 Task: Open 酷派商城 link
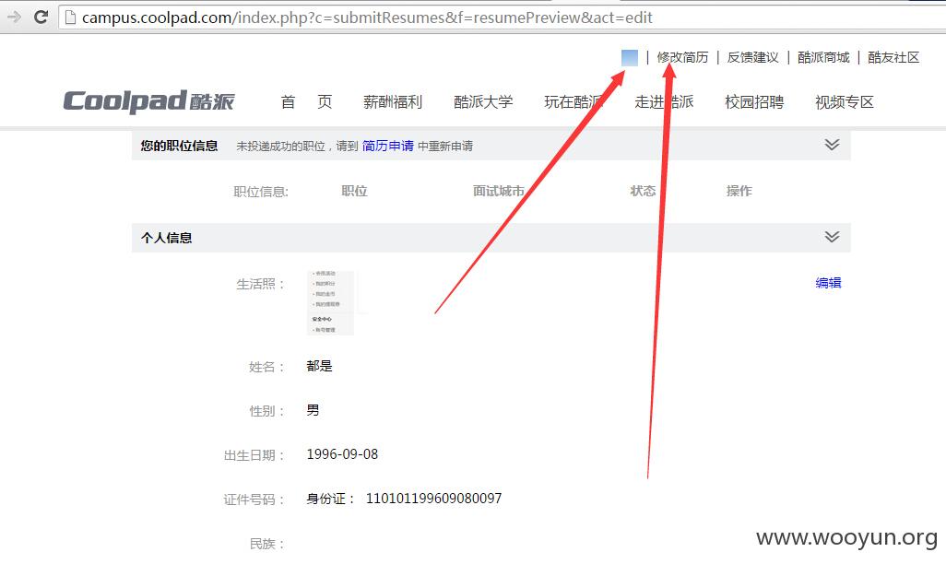pyautogui.click(x=823, y=57)
